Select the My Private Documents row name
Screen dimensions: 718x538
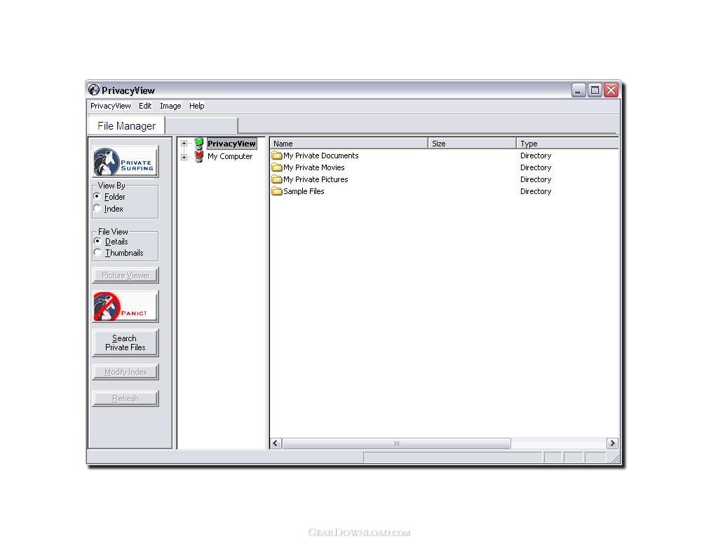click(x=320, y=156)
